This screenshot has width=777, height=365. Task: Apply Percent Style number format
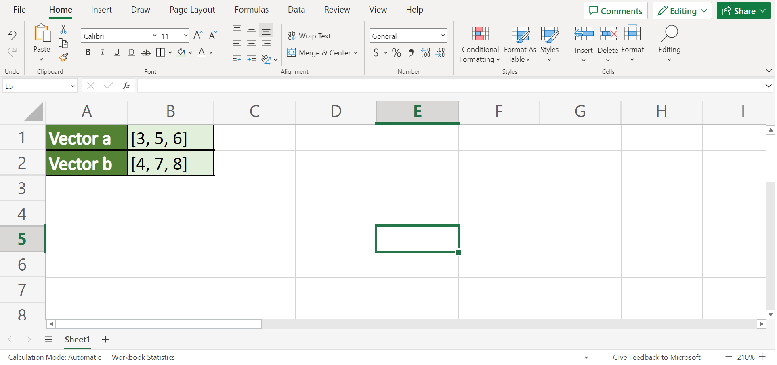(x=397, y=52)
